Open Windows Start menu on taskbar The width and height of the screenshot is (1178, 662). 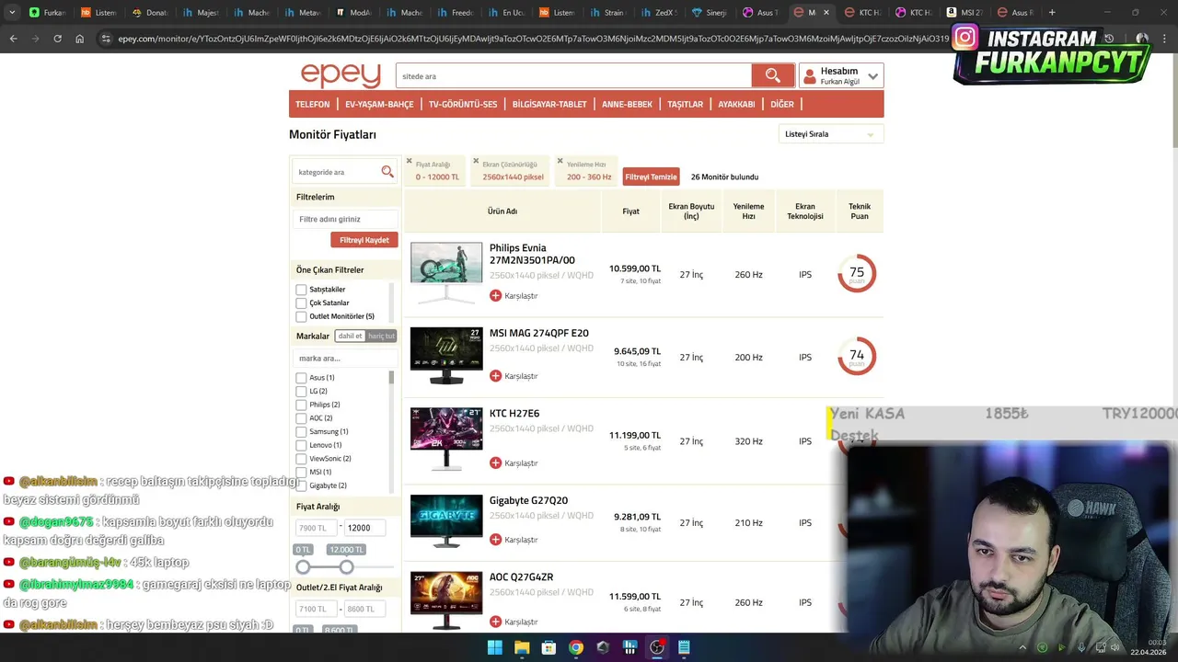click(x=494, y=647)
